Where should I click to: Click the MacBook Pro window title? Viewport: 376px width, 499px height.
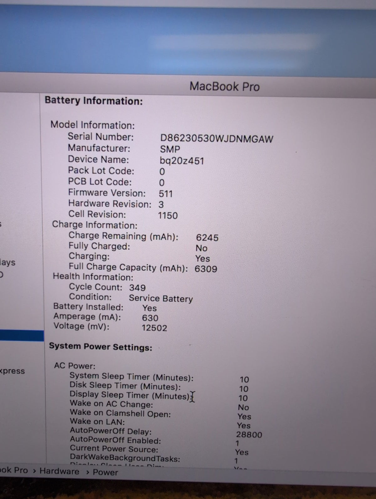(225, 86)
